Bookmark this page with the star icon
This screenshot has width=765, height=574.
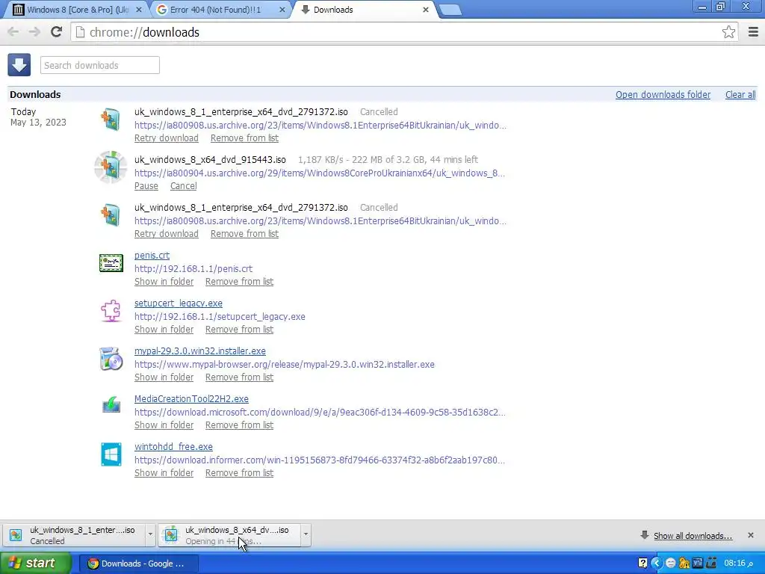(728, 32)
